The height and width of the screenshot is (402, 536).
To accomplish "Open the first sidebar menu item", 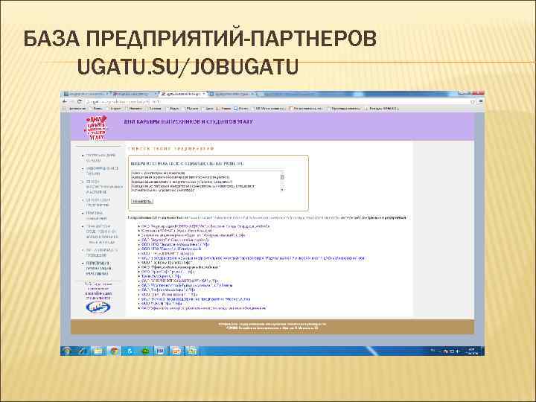I will (x=100, y=158).
